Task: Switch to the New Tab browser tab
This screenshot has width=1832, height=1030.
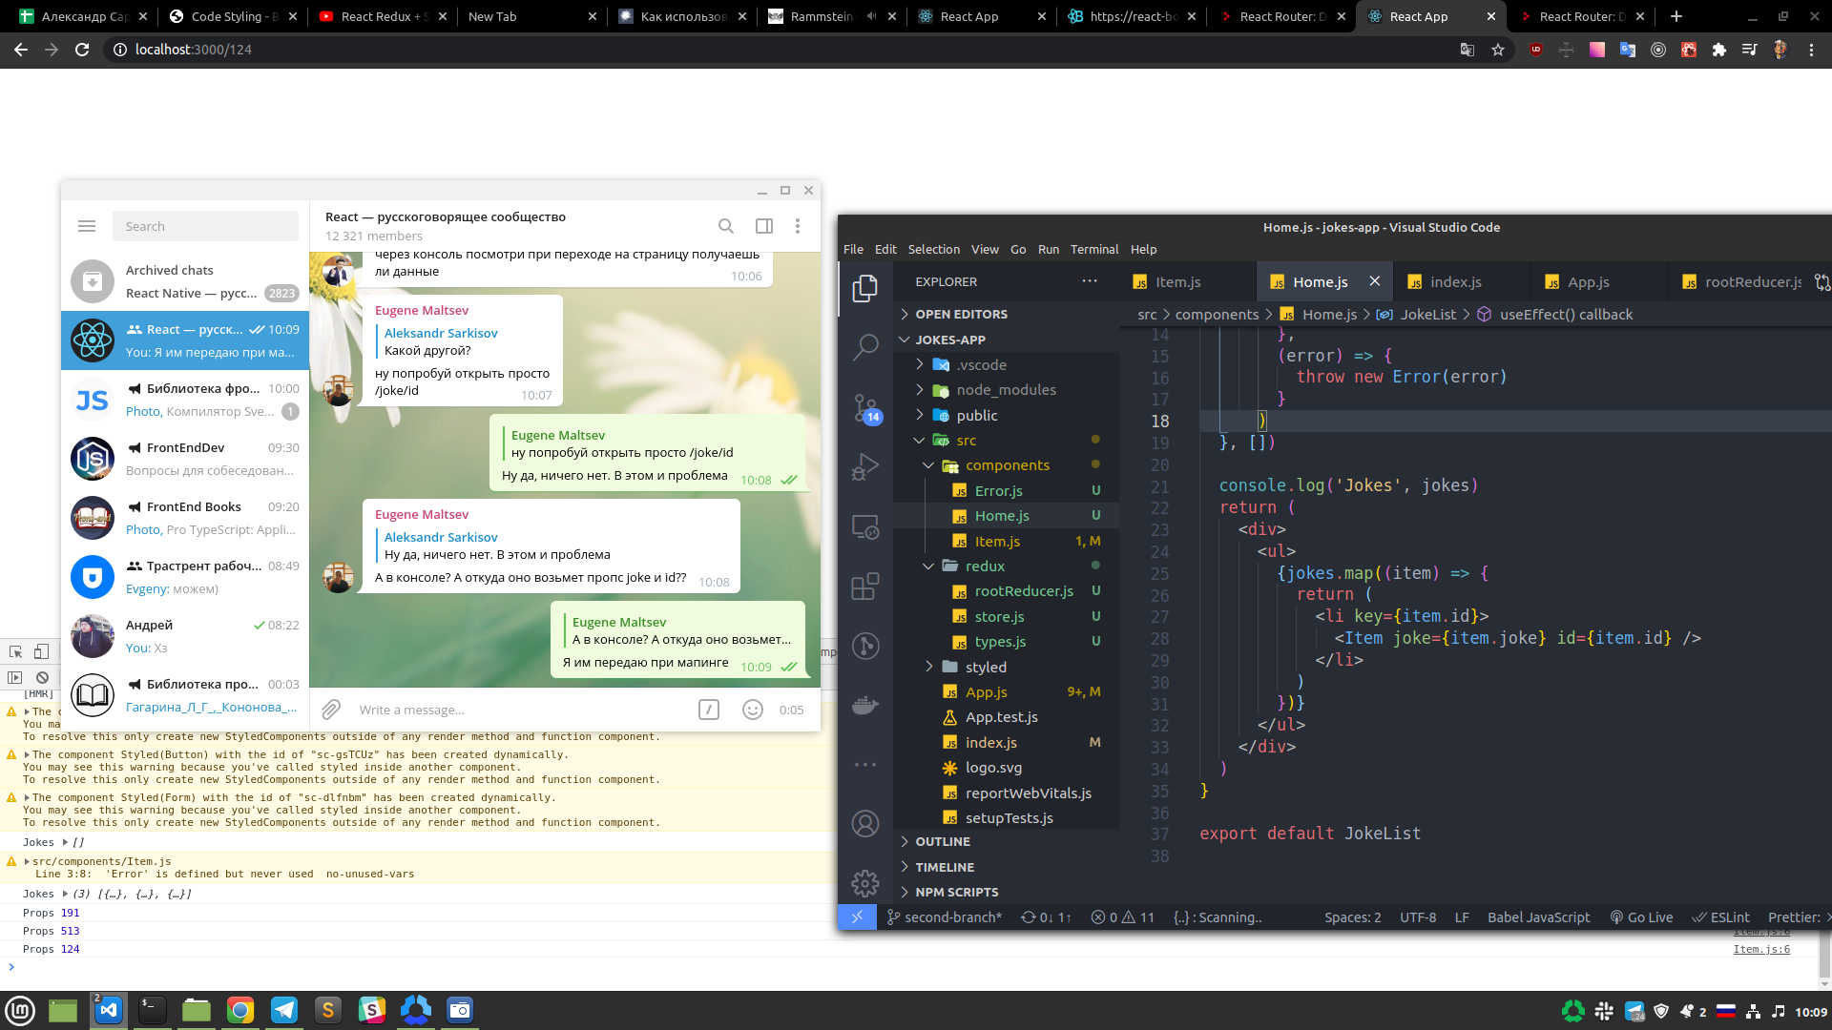Action: [530, 16]
